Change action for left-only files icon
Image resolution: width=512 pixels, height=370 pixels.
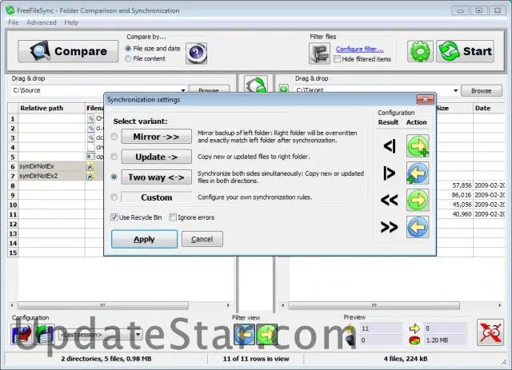point(418,146)
